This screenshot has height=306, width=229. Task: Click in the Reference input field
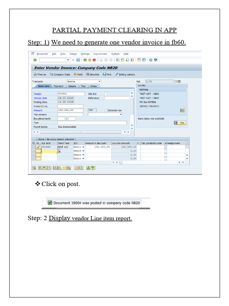point(117,98)
